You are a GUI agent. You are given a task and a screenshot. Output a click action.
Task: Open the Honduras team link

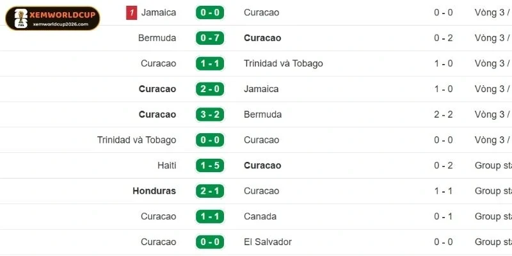tap(154, 191)
